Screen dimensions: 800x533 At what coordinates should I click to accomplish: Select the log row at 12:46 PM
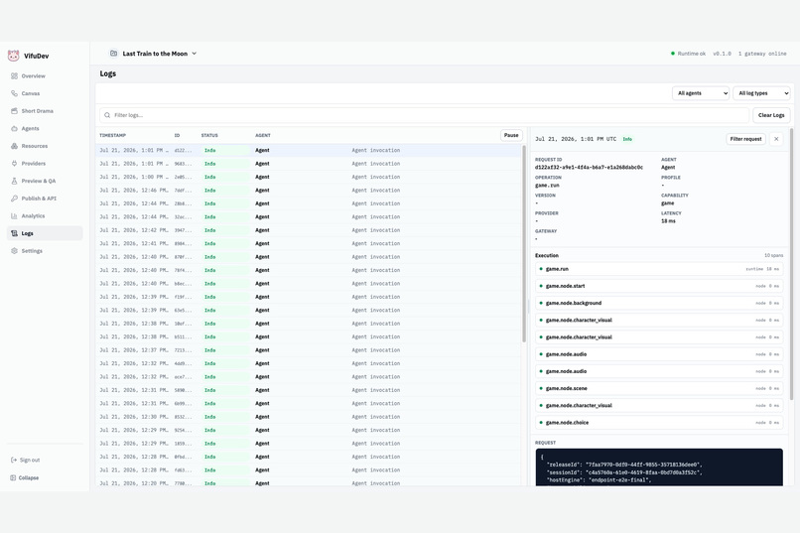tap(309, 191)
